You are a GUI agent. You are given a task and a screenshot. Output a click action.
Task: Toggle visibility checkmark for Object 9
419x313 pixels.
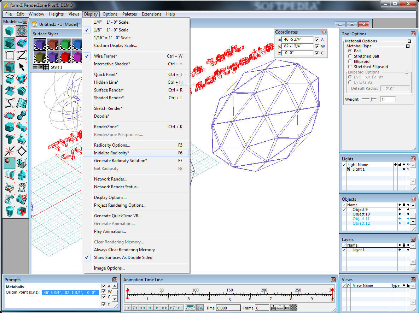(x=344, y=209)
